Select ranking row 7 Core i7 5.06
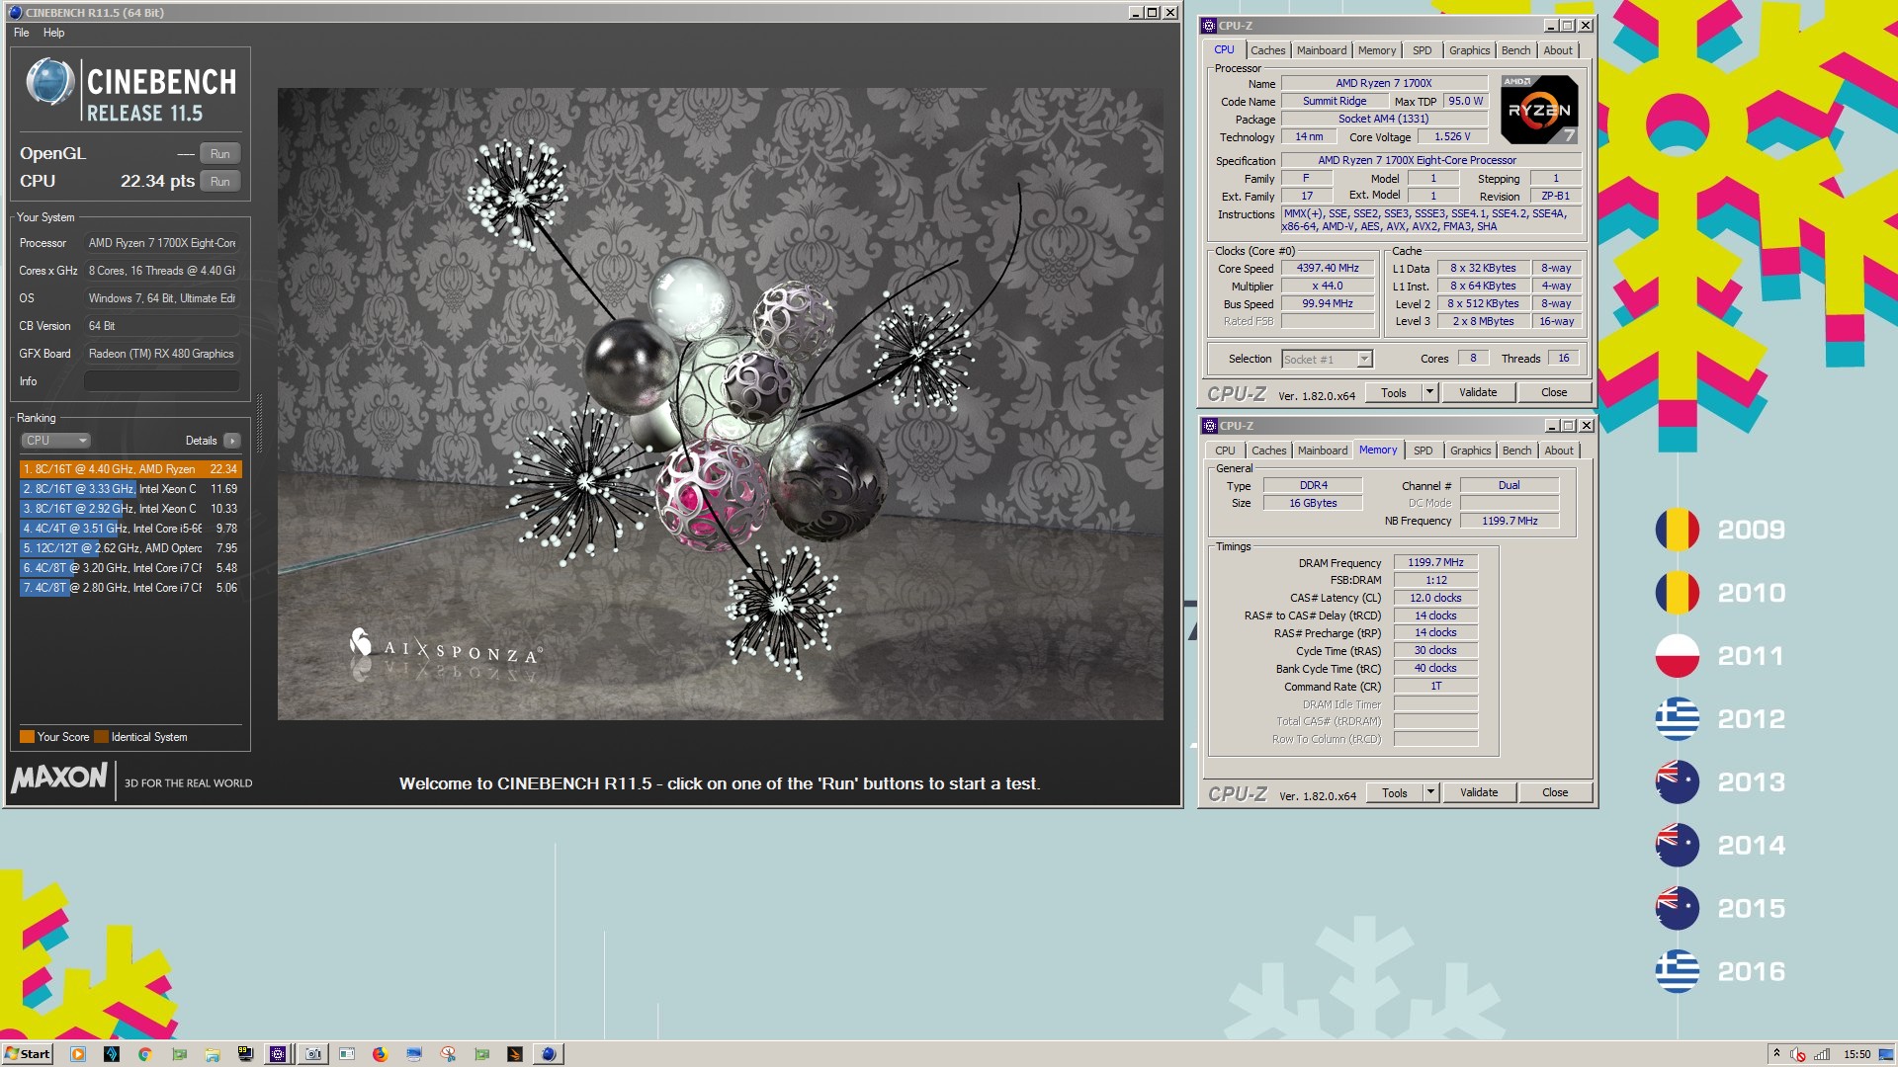1898x1067 pixels. click(x=129, y=588)
